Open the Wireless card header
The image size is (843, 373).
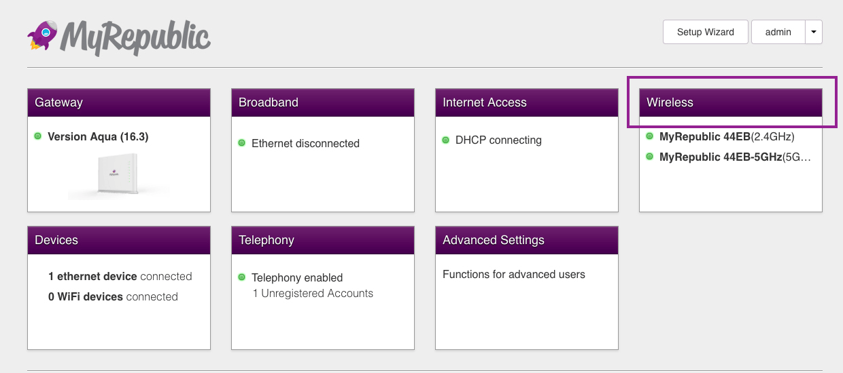tap(731, 102)
